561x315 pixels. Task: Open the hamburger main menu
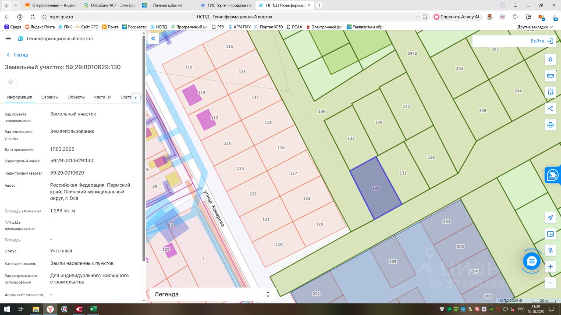pos(8,38)
